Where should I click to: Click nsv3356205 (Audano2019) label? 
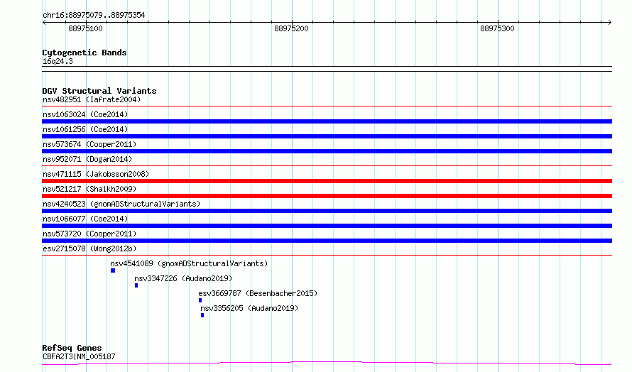click(249, 308)
